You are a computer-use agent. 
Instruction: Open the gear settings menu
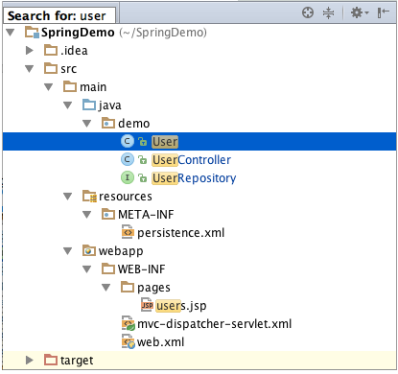coord(360,12)
